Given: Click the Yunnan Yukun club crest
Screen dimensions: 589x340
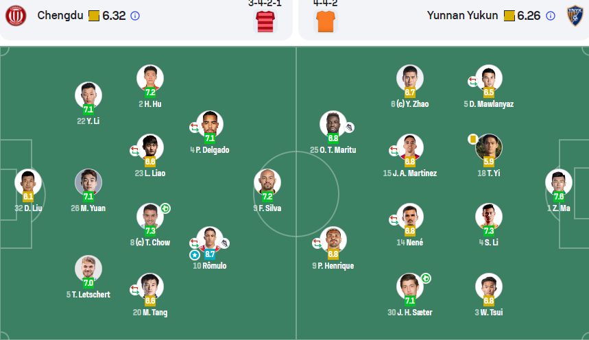Looking at the screenshot, I should click(x=574, y=15).
